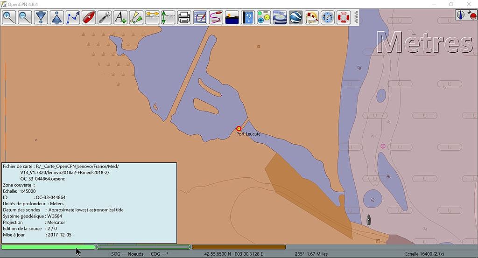Screen dimensions: 478x258
Task: Enable Auto Follow red boat icon
Action: [x=88, y=17]
